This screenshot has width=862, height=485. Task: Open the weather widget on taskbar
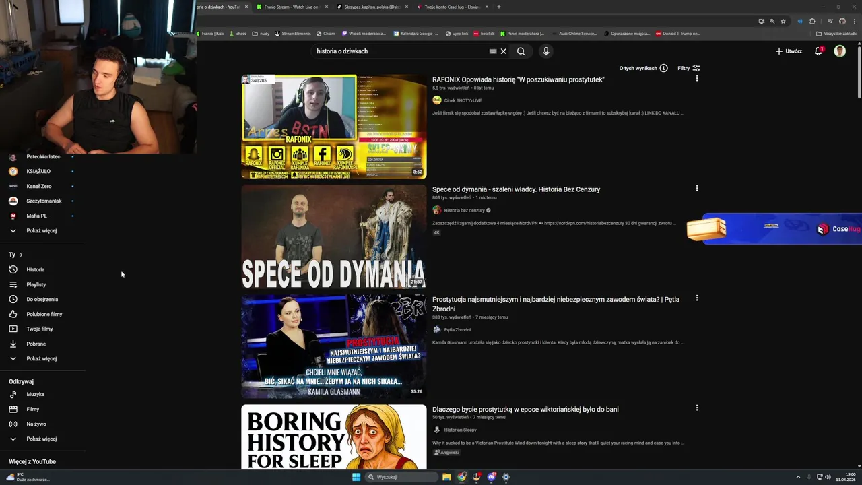27,477
